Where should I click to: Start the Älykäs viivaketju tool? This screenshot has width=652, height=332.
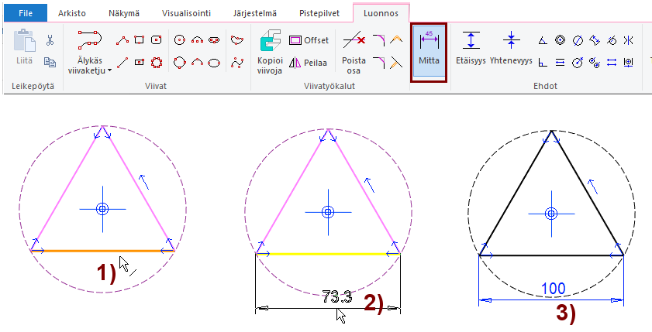90,52
